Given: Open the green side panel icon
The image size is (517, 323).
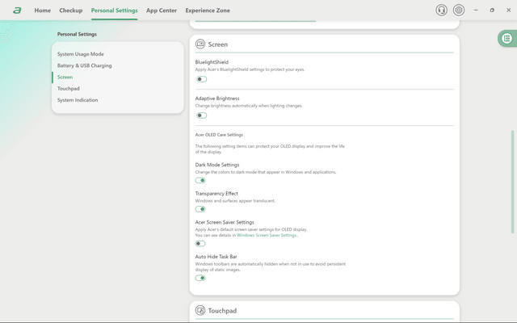Looking at the screenshot, I should pos(506,38).
